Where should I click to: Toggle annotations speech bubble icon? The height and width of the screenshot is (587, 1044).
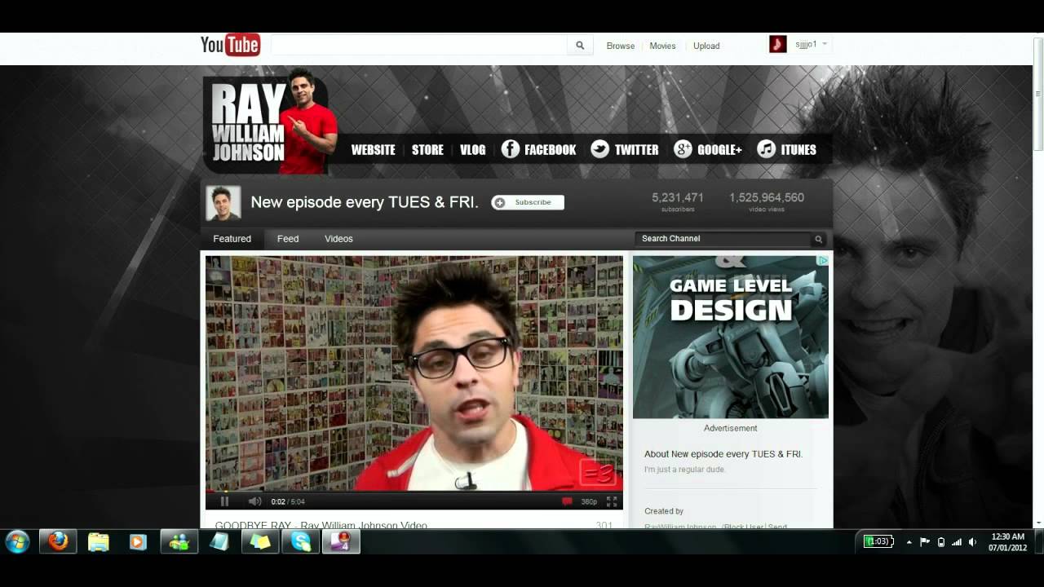[x=567, y=501]
